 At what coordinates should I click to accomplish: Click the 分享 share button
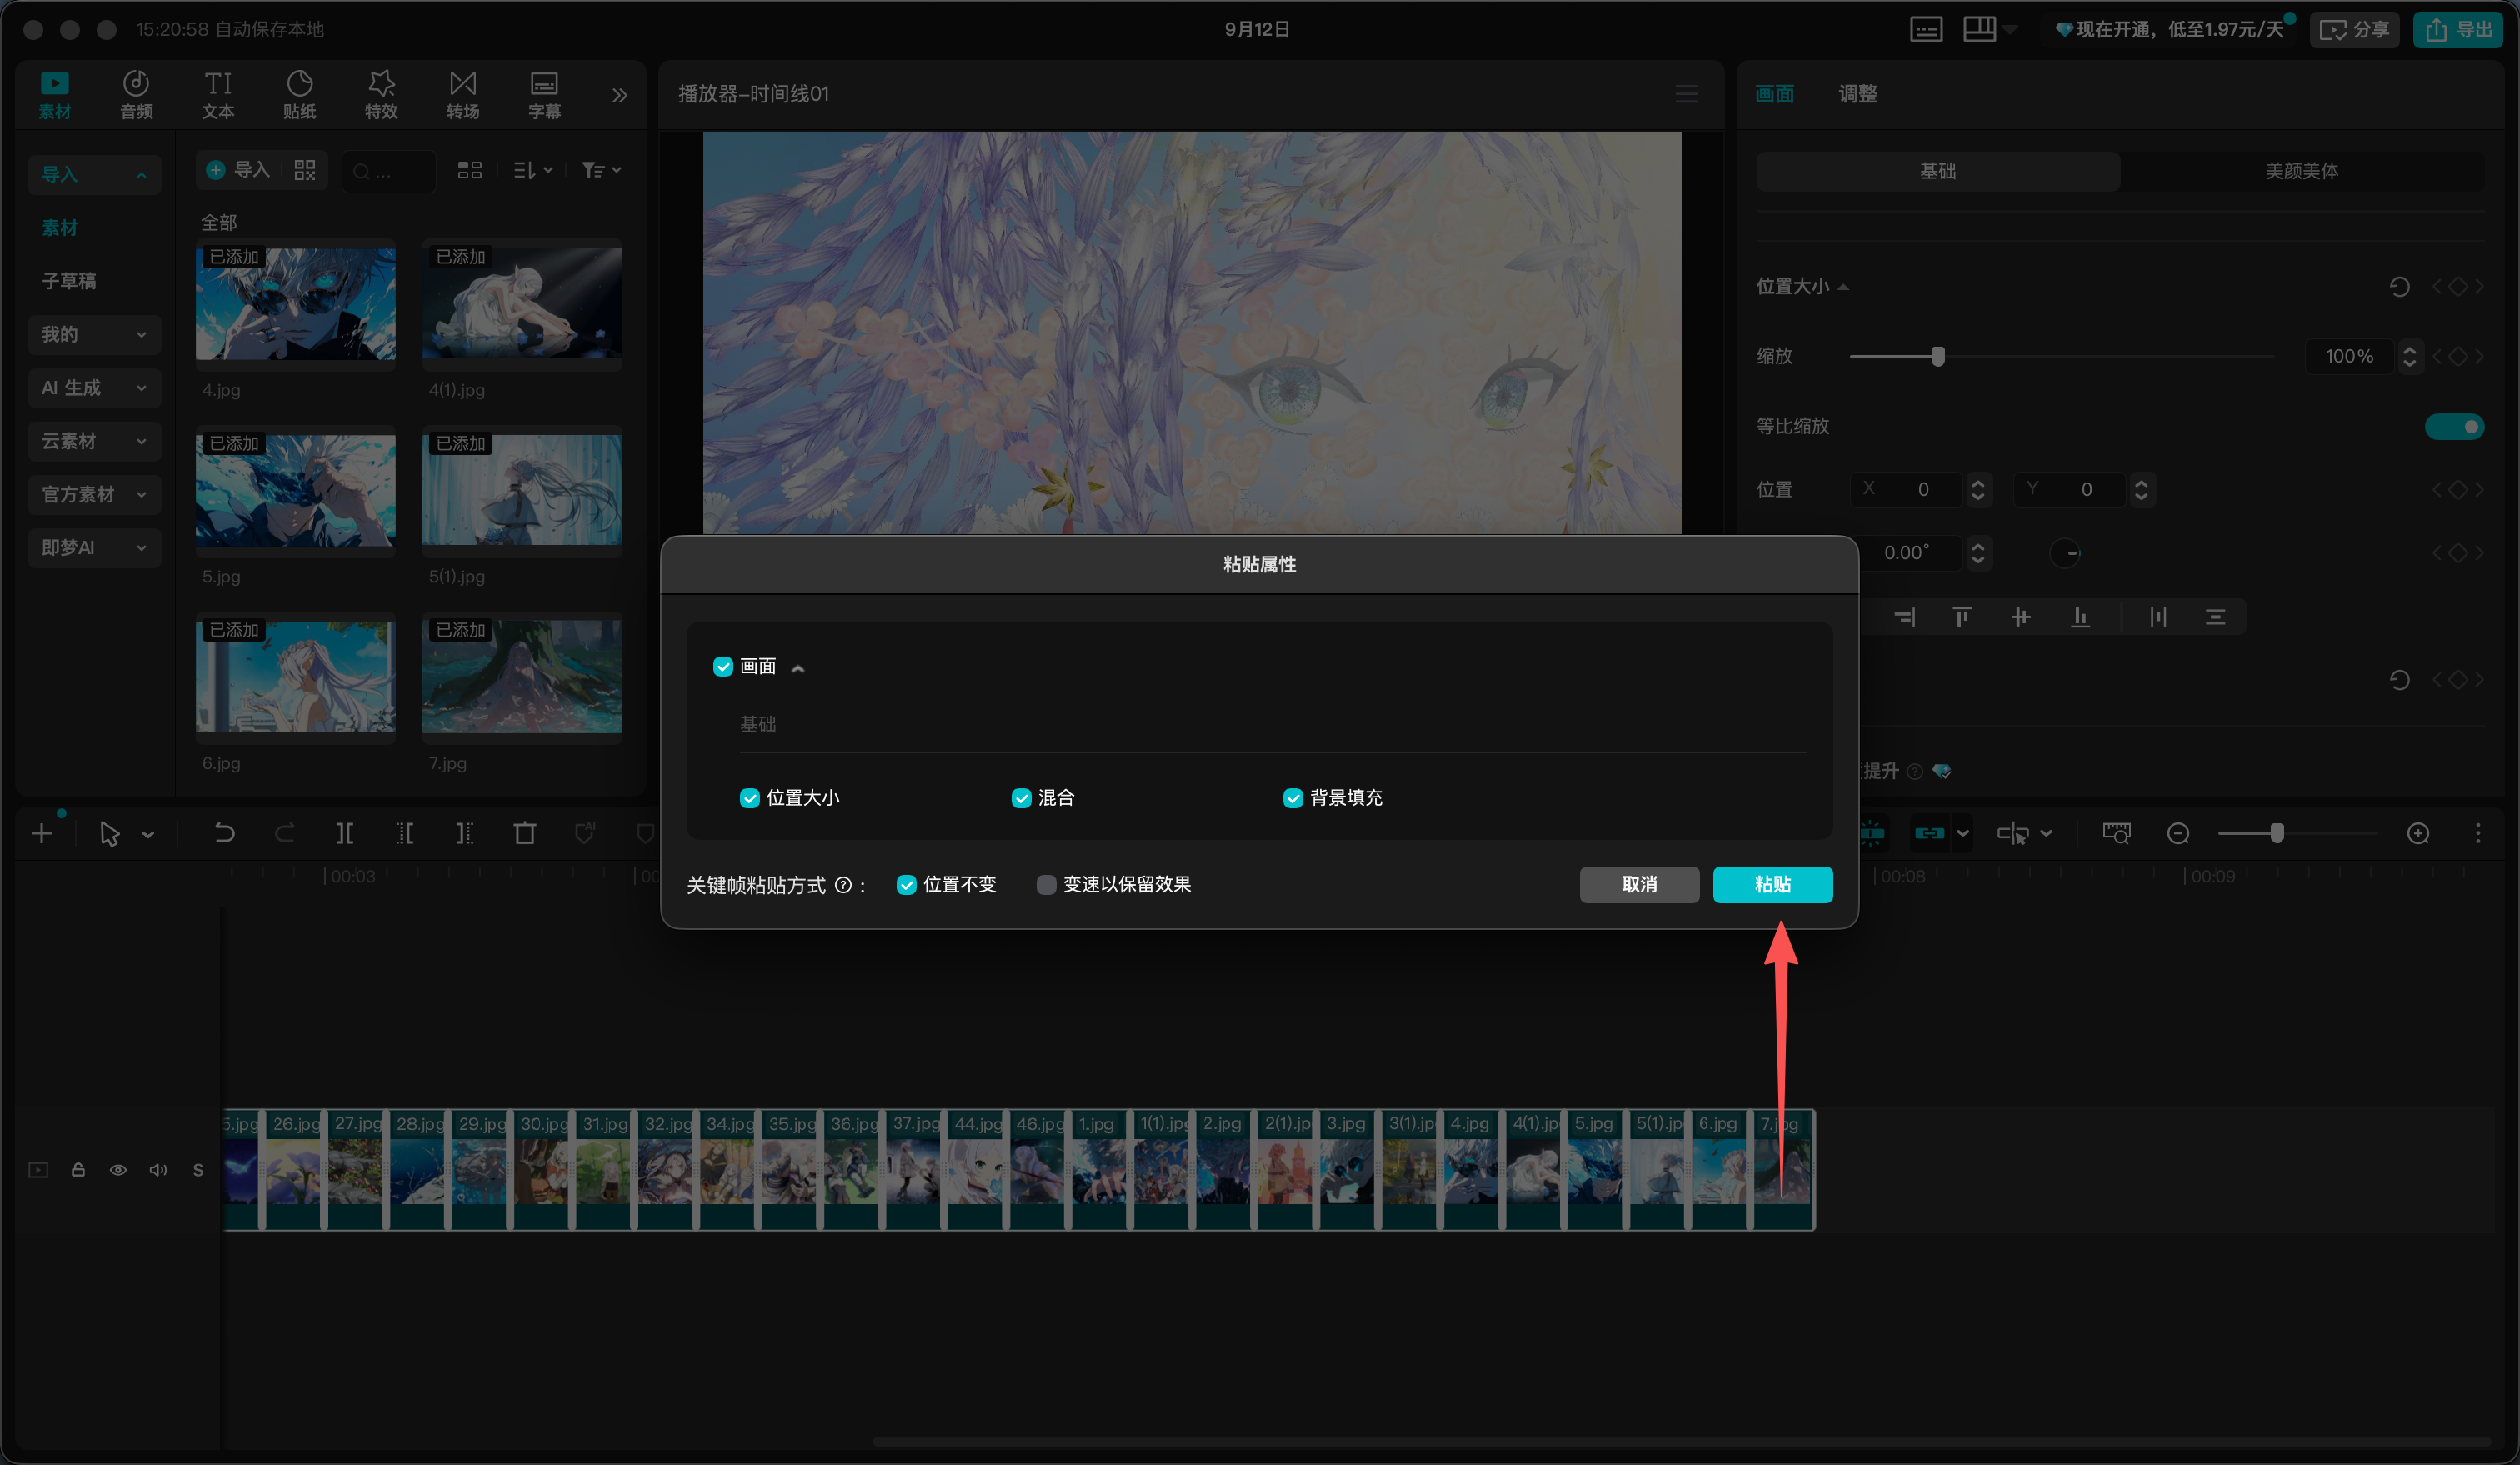pyautogui.click(x=2354, y=29)
